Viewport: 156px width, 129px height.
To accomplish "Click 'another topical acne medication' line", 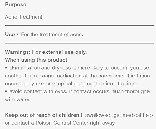I will click(x=77, y=76).
